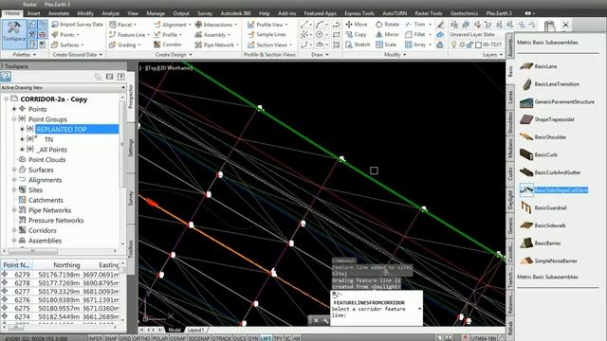
Task: Select the BasicBarrier subassembly
Action: [x=540, y=243]
